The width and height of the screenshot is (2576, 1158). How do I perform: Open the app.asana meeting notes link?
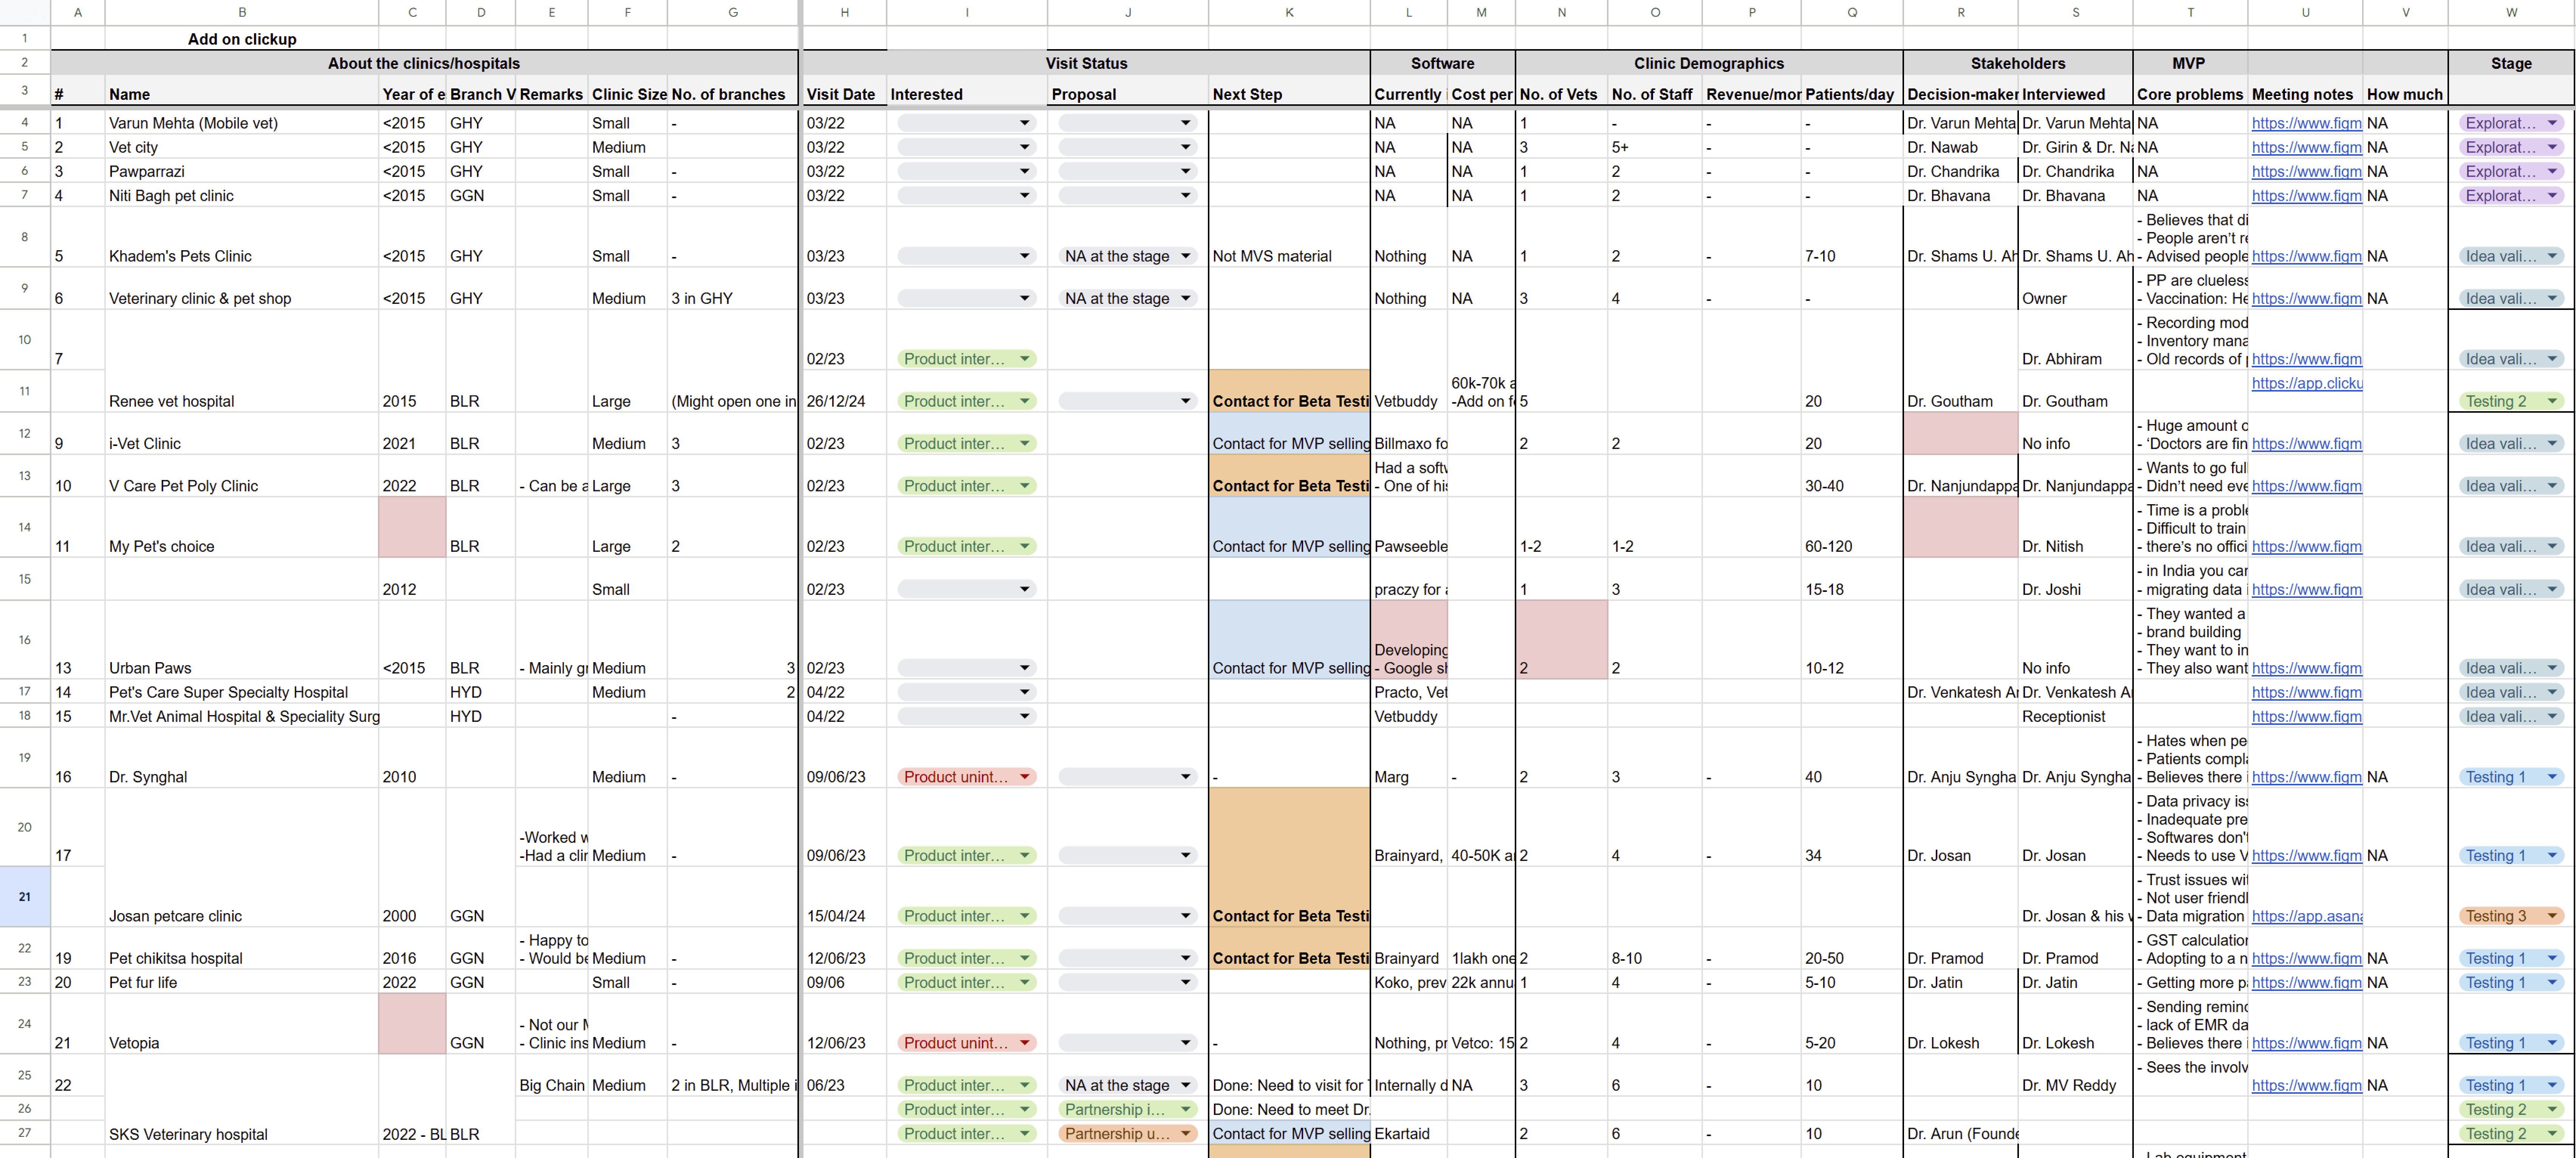pos(2306,916)
